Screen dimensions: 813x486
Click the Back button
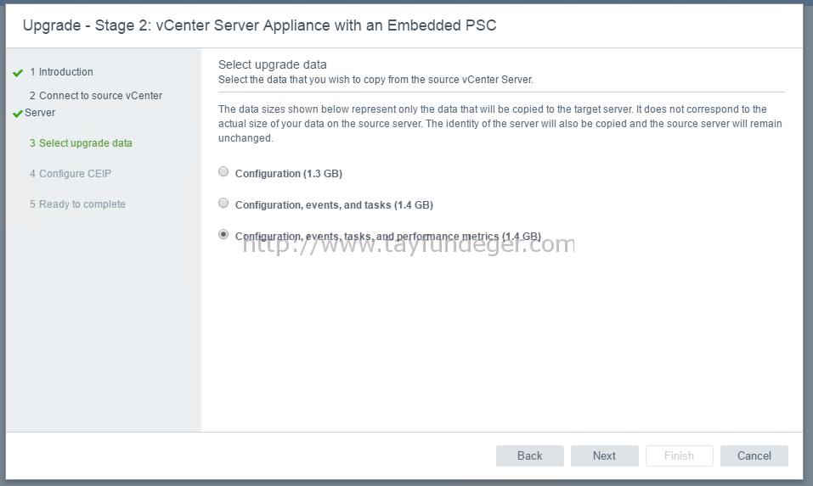coord(529,456)
